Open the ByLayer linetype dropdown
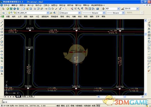The height and width of the screenshot is (107, 151). pos(104,13)
